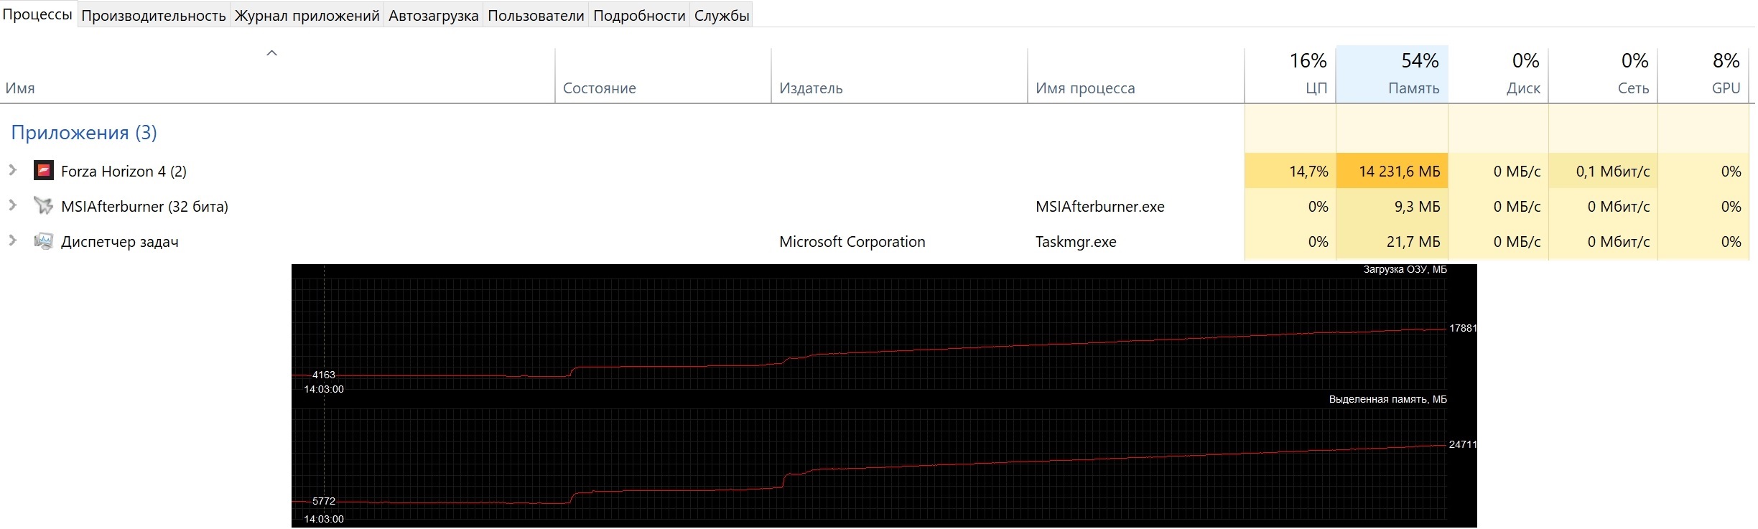Click the MSIAfterburner jet icon

coord(44,206)
